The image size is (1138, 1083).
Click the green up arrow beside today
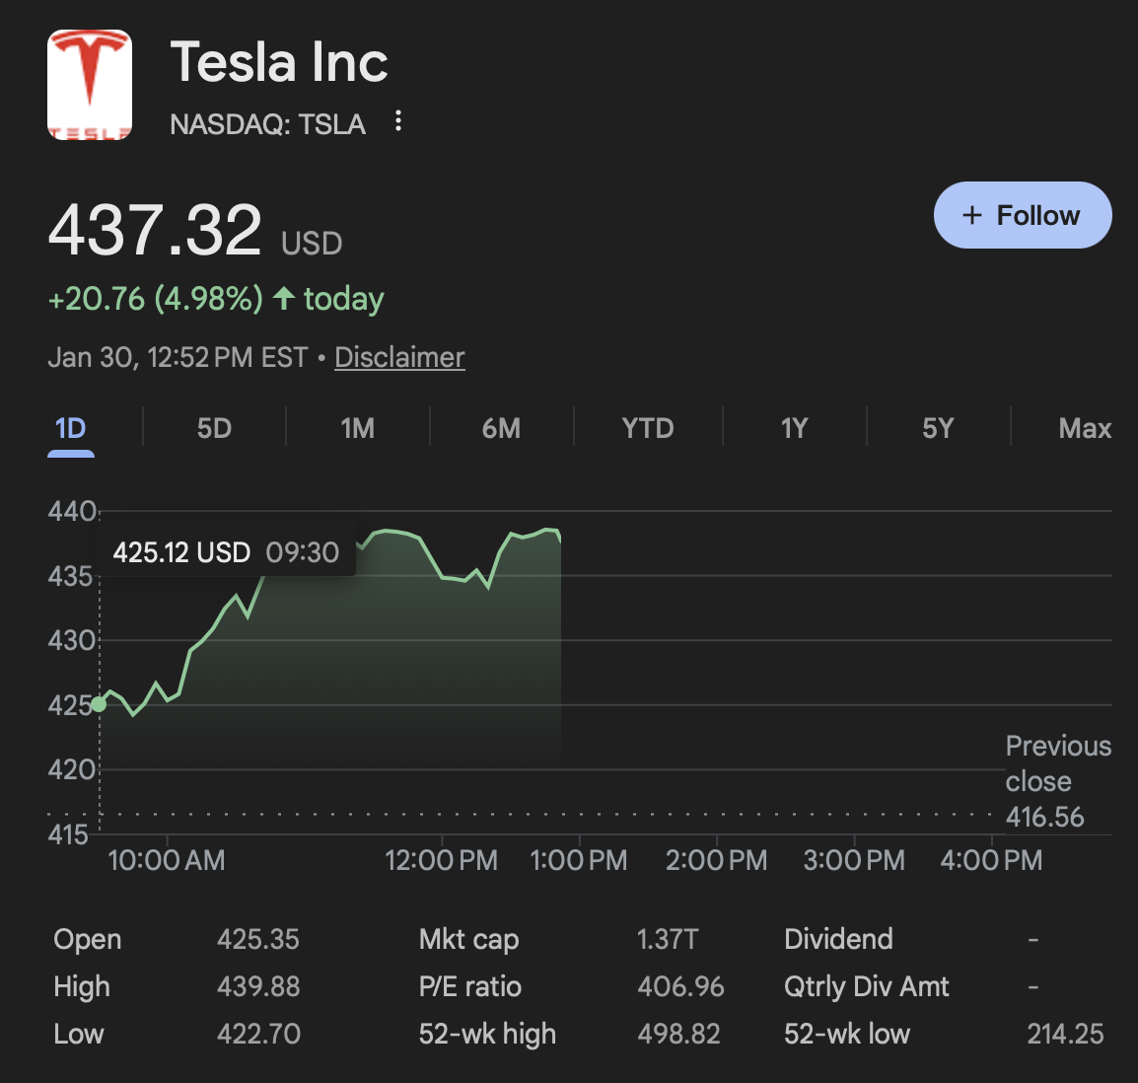[x=284, y=298]
